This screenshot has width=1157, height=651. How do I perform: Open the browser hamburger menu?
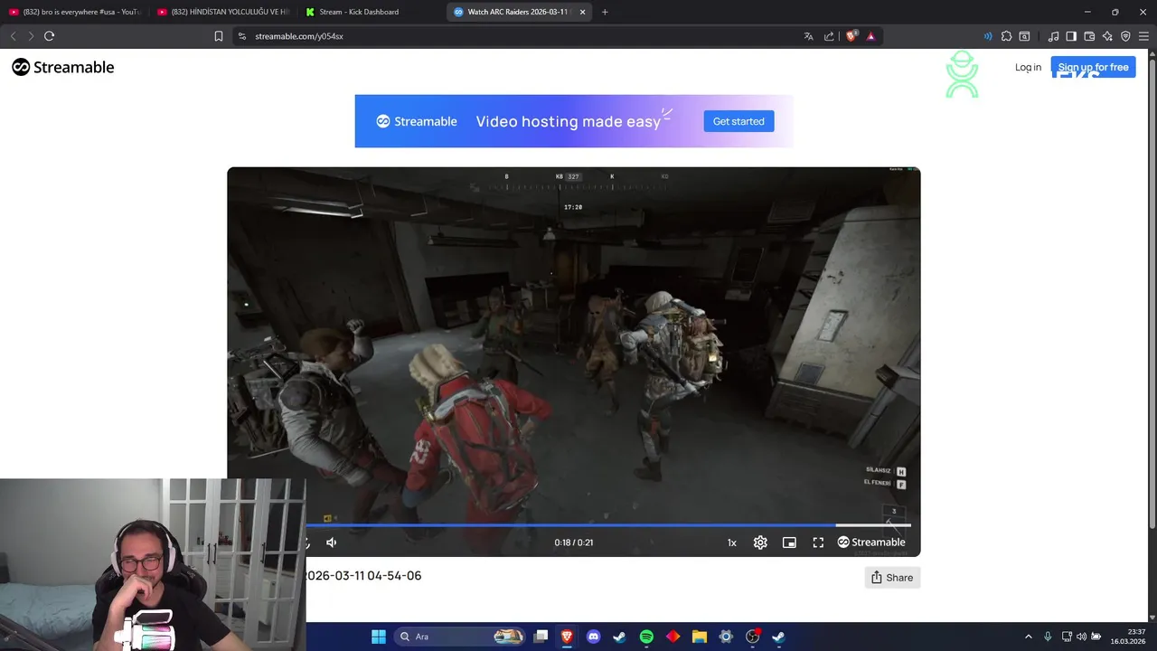pos(1143,36)
